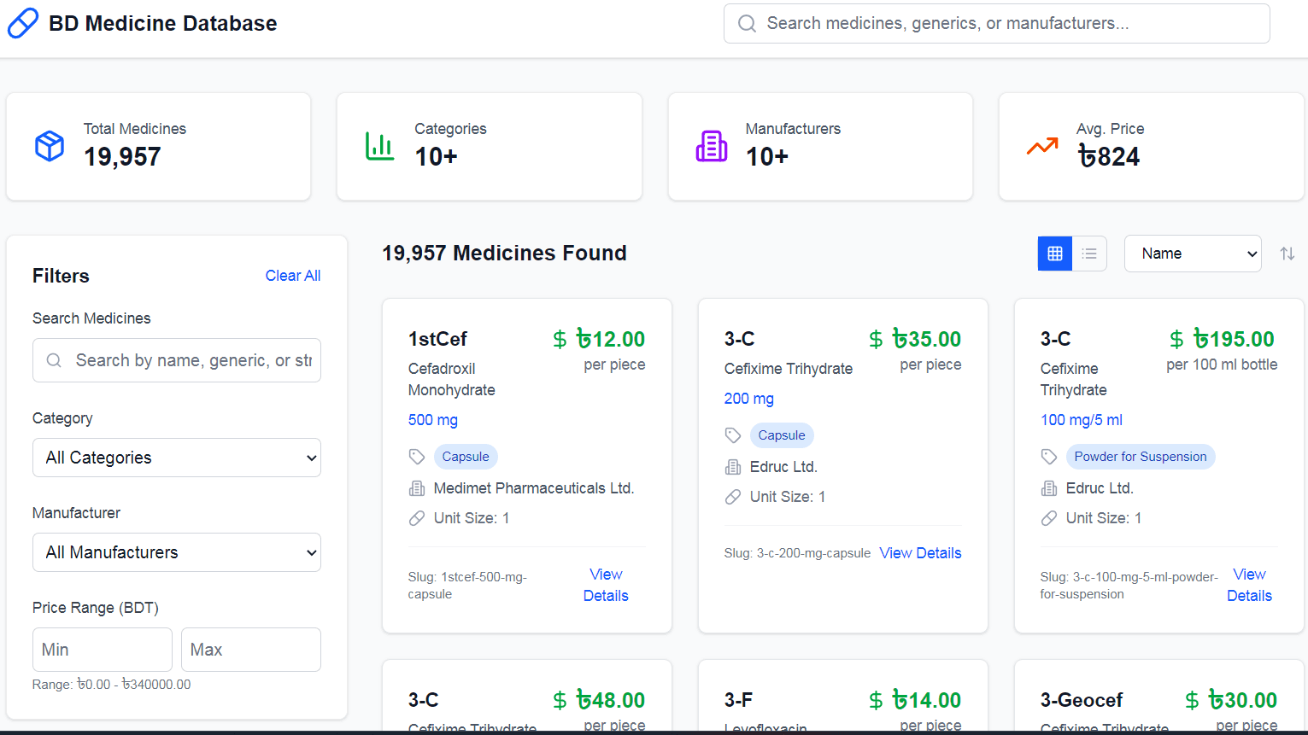Click the 1stCef medicine name
The width and height of the screenshot is (1308, 735).
coord(437,339)
